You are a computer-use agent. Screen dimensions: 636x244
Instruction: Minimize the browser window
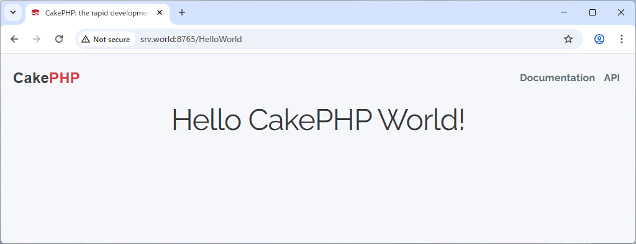564,12
